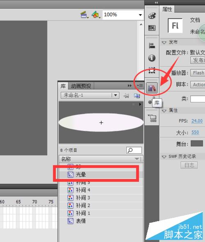Open the 播放器 Flash Player dropdown

click(x=198, y=73)
